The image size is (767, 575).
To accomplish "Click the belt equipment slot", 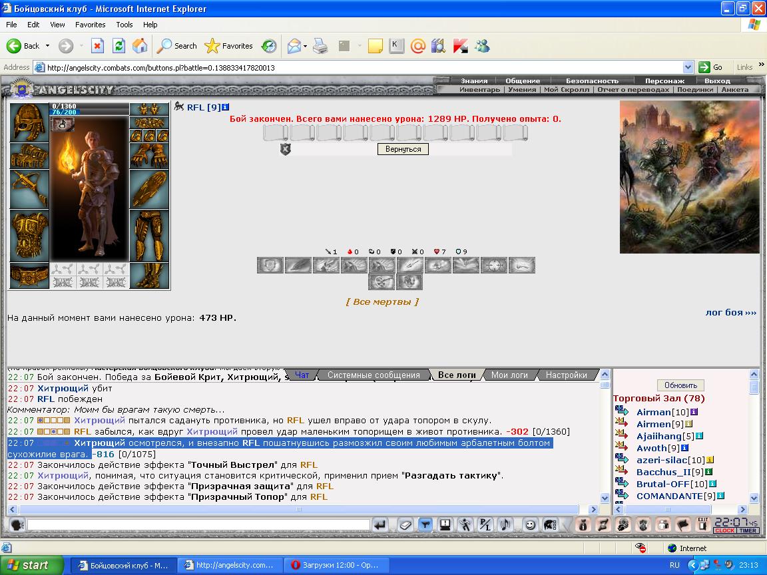I will point(29,276).
